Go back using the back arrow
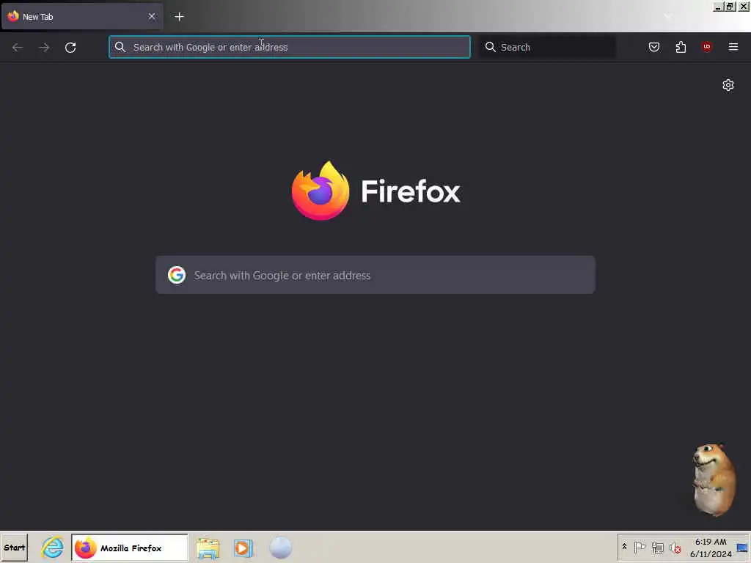Image resolution: width=751 pixels, height=563 pixels. click(x=18, y=48)
